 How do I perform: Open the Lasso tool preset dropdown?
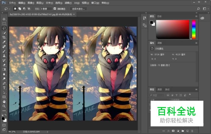coord(7,9)
